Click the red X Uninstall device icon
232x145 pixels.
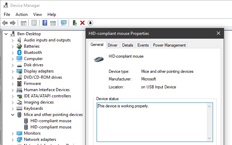tap(82, 23)
